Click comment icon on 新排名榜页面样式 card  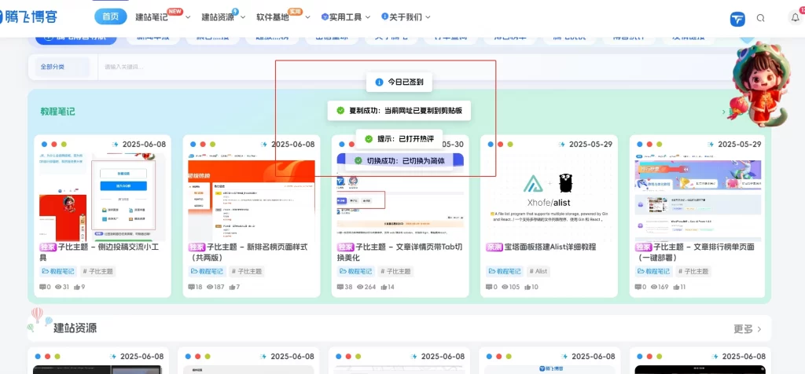pyautogui.click(x=193, y=287)
